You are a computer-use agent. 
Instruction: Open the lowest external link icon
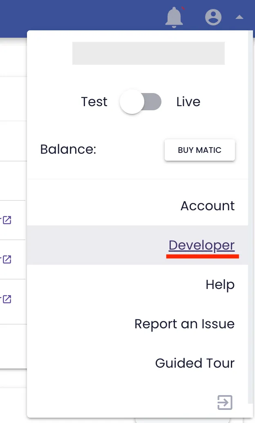[7, 299]
